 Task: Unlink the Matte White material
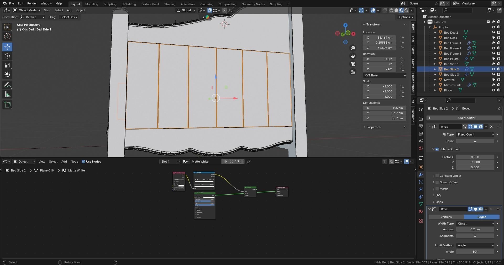(x=242, y=162)
